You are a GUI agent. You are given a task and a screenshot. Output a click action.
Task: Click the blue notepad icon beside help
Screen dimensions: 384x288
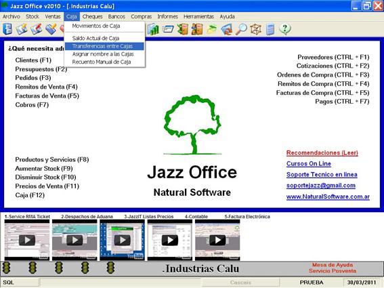(270, 29)
